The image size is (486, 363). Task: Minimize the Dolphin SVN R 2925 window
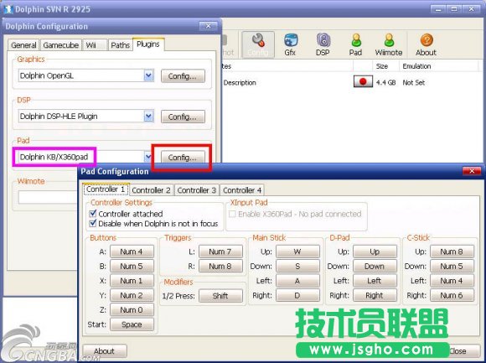click(x=438, y=9)
